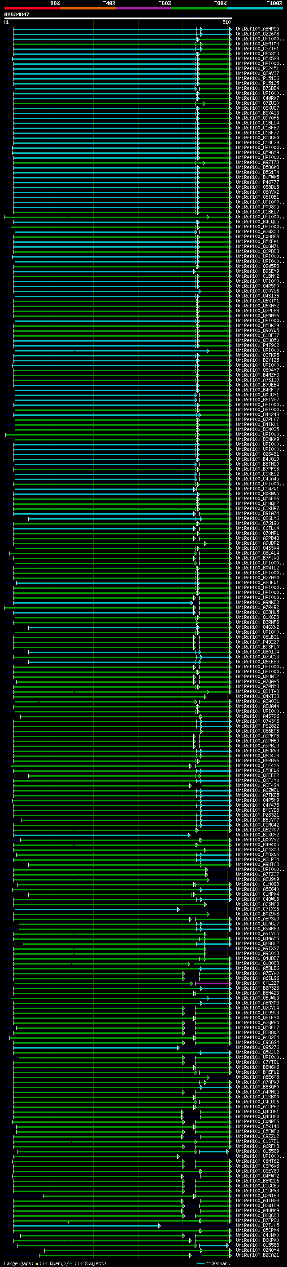Image resolution: width=287 pixels, height=1267 pixels.
Task: Select the UniRef100_Q59GX9 entry
Action: [x=257, y=152]
